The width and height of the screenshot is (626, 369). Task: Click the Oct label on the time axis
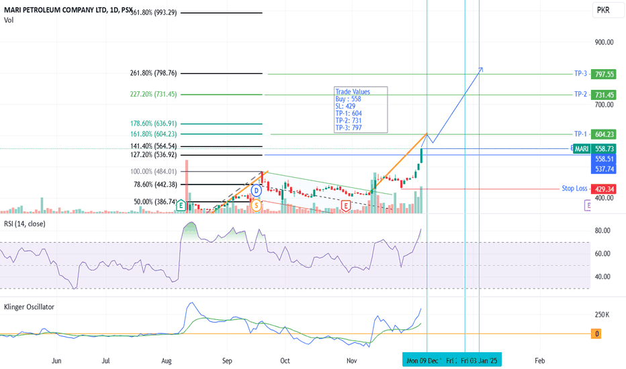click(x=285, y=361)
